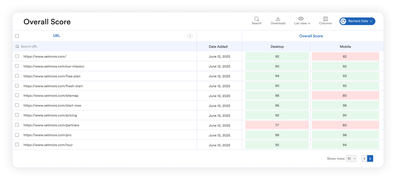Go to previous page with left arrow
This screenshot has height=180, width=396.
click(364, 159)
